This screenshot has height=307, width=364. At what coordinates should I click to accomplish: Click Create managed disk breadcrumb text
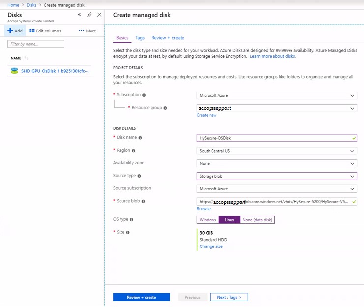tap(64, 5)
